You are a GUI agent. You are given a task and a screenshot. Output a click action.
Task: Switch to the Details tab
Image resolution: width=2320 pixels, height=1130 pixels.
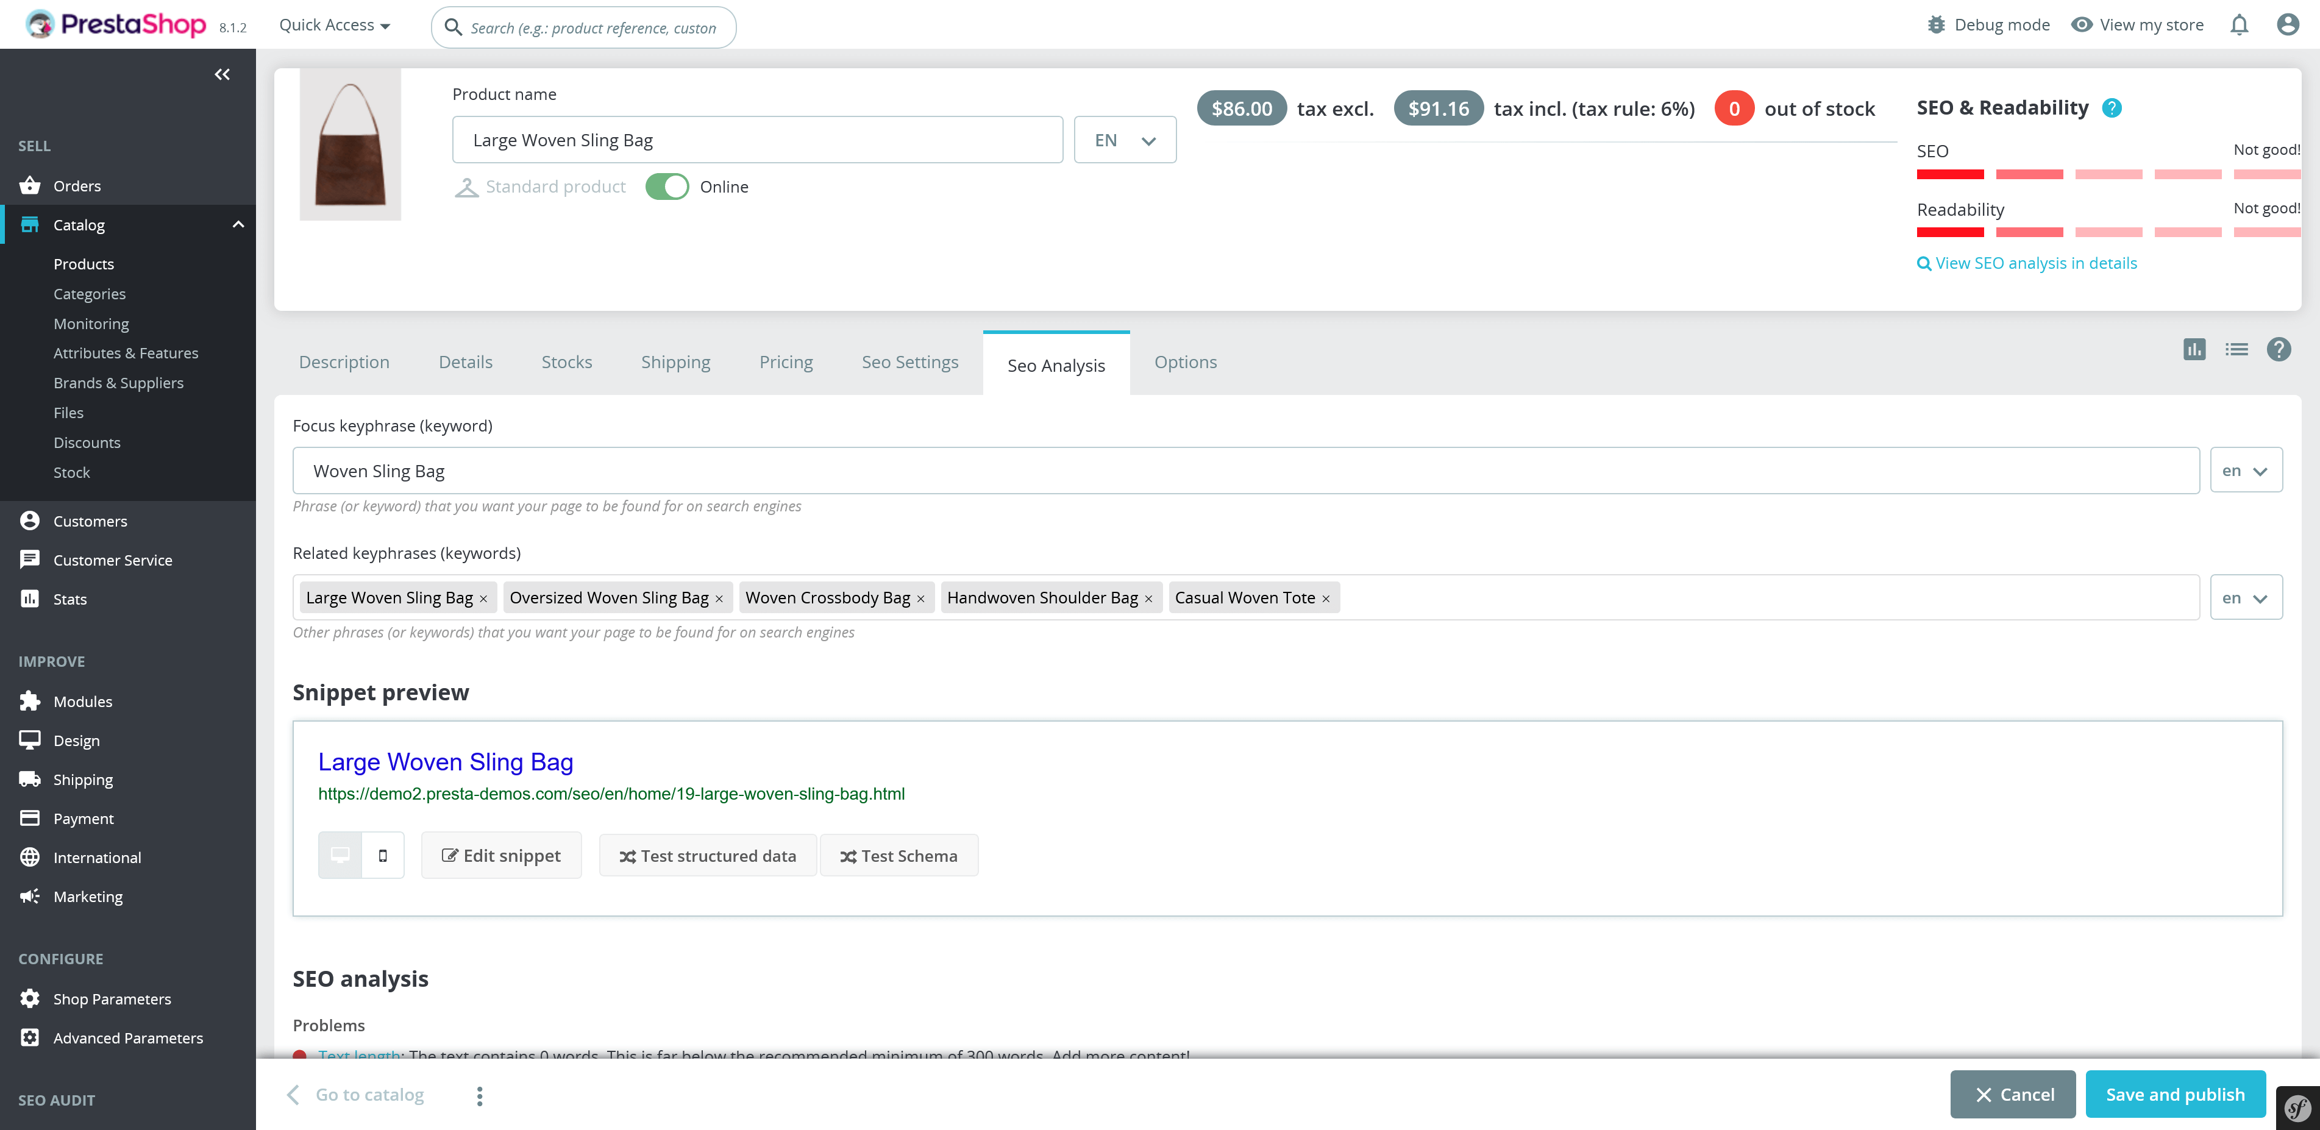pyautogui.click(x=466, y=362)
